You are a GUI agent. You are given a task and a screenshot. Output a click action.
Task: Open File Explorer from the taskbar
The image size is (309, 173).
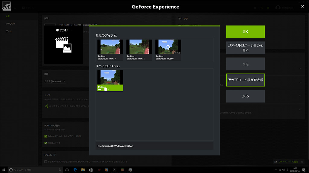click(83, 170)
